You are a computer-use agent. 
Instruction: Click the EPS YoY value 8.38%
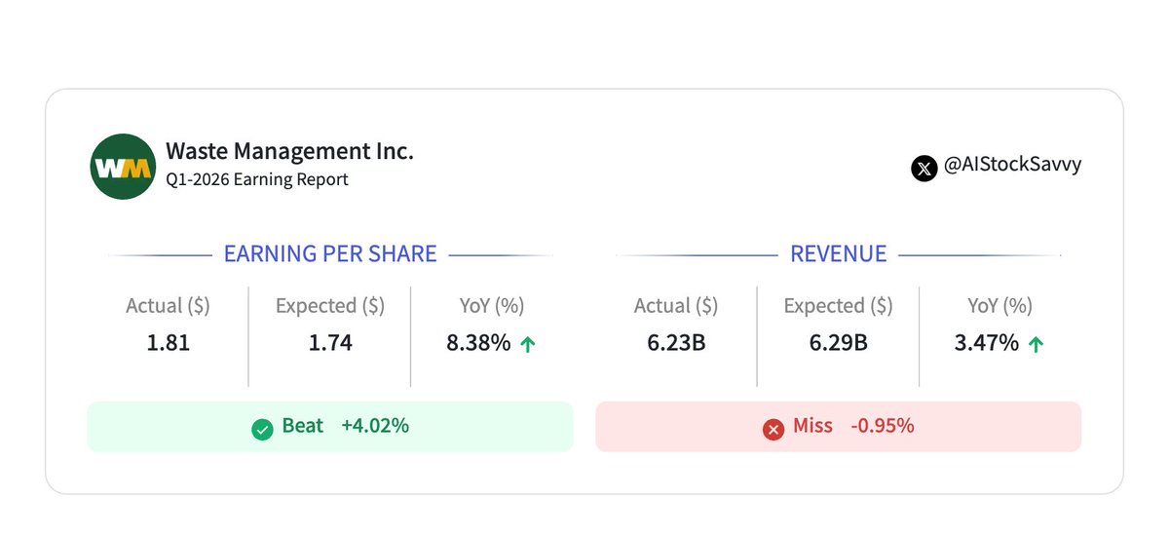click(x=478, y=343)
